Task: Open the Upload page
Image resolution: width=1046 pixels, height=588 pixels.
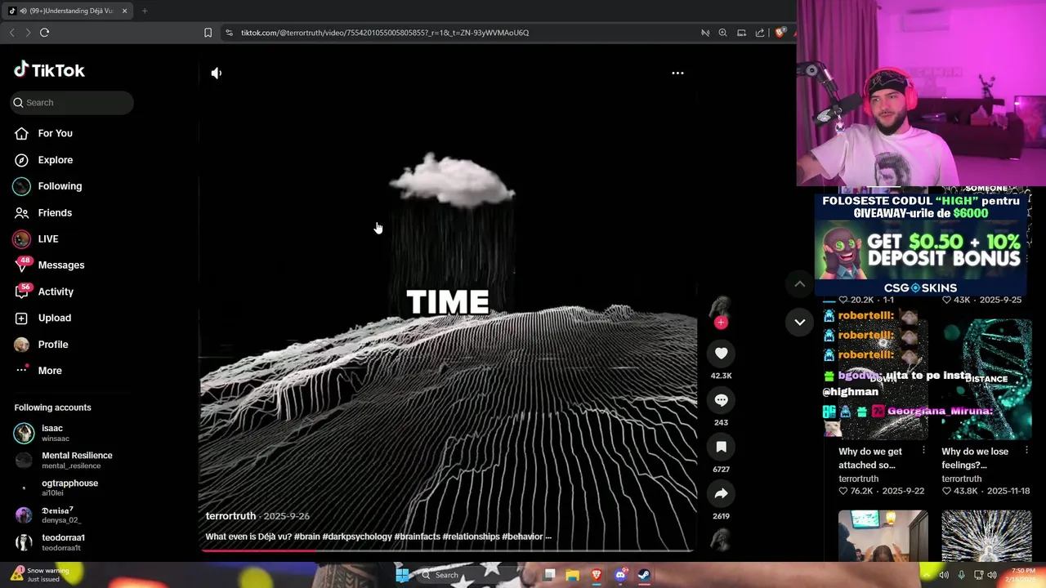Action: click(54, 318)
